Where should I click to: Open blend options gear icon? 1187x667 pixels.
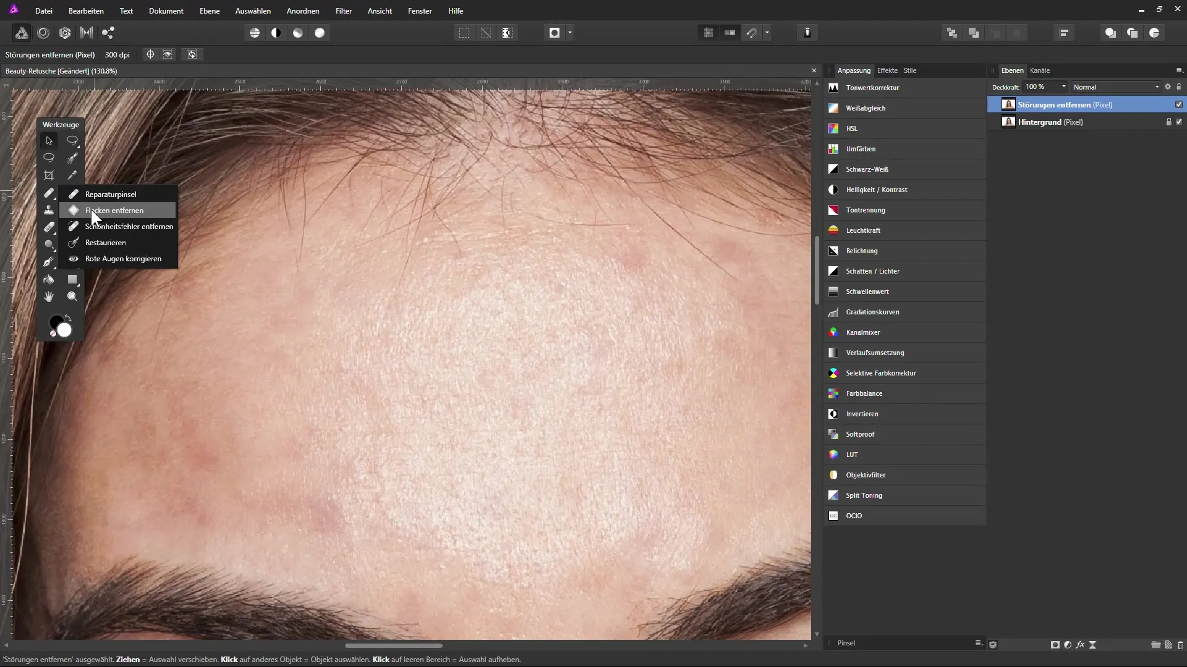(1168, 87)
